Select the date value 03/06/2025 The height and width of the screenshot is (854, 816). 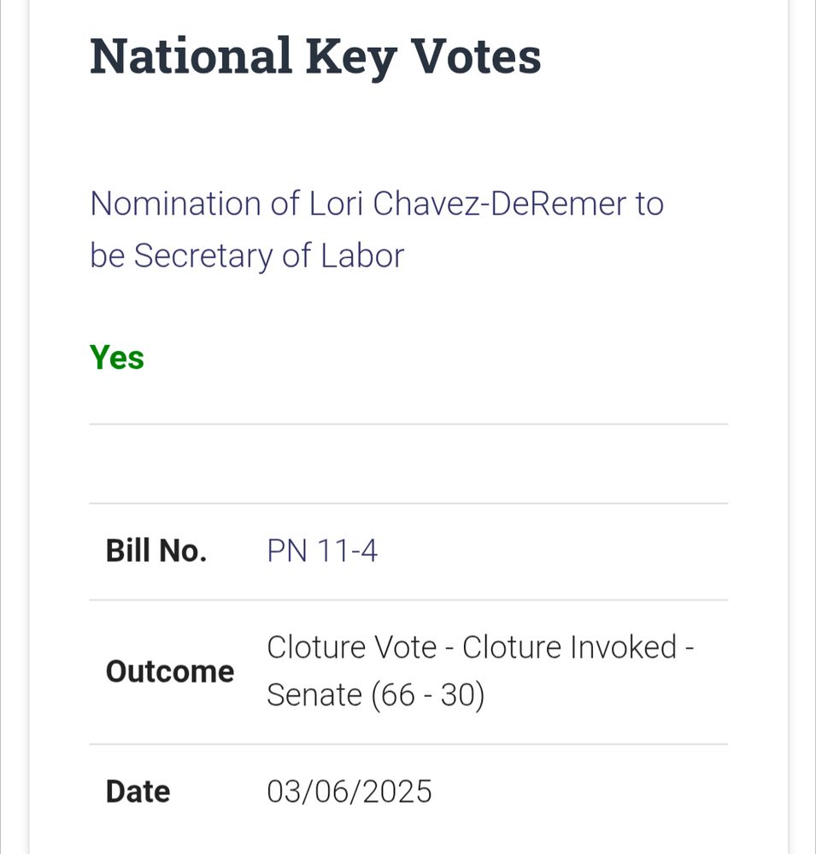pos(349,792)
